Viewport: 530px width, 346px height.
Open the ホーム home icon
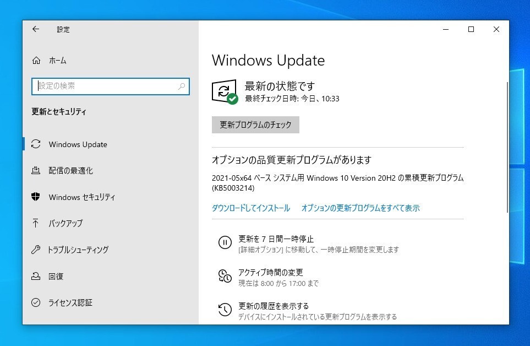[36, 61]
